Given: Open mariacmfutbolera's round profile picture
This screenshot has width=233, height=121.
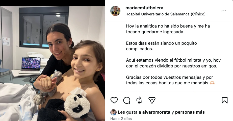Looking at the screenshot, I should 115,11.
